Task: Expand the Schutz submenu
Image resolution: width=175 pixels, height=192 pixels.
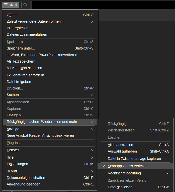Action: [50, 171]
